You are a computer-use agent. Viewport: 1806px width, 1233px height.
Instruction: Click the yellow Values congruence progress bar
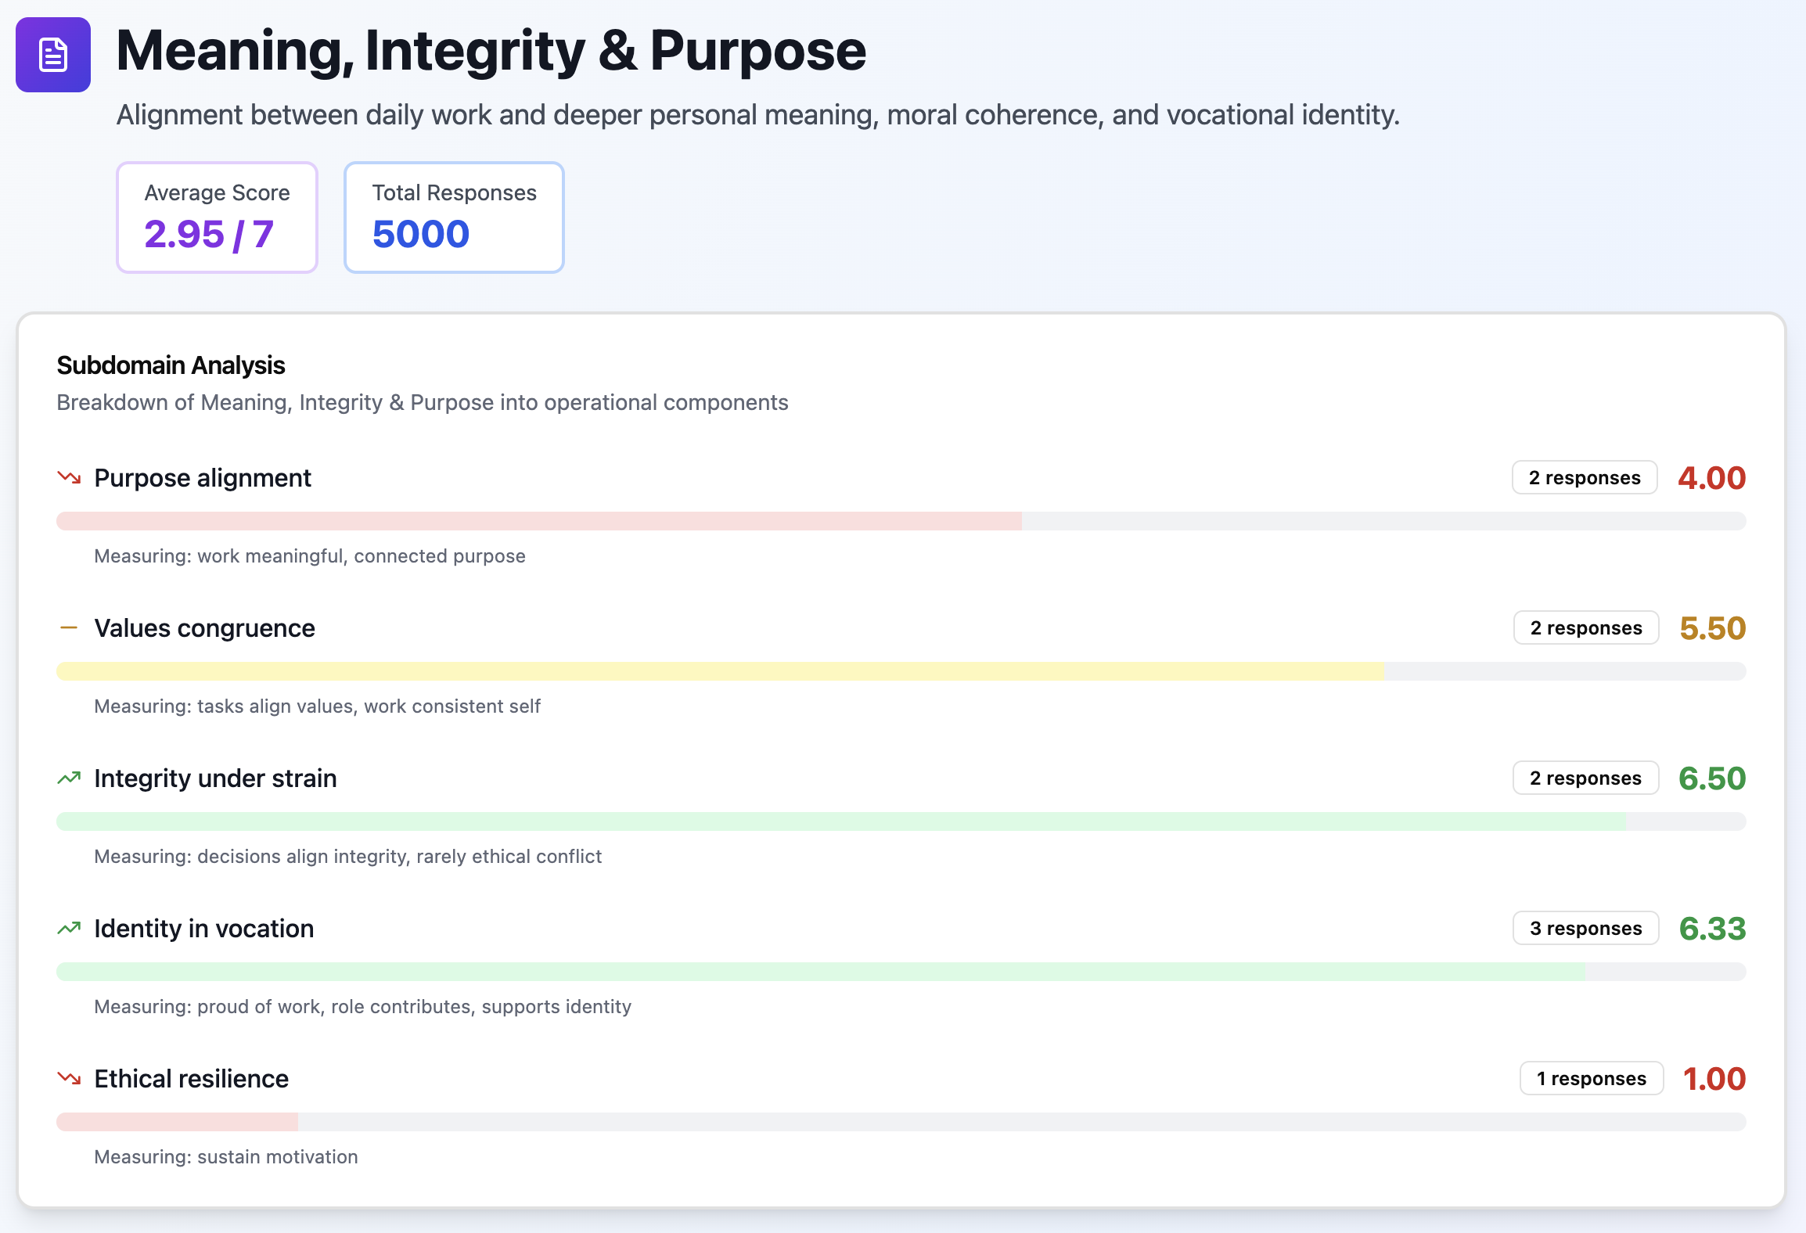720,671
